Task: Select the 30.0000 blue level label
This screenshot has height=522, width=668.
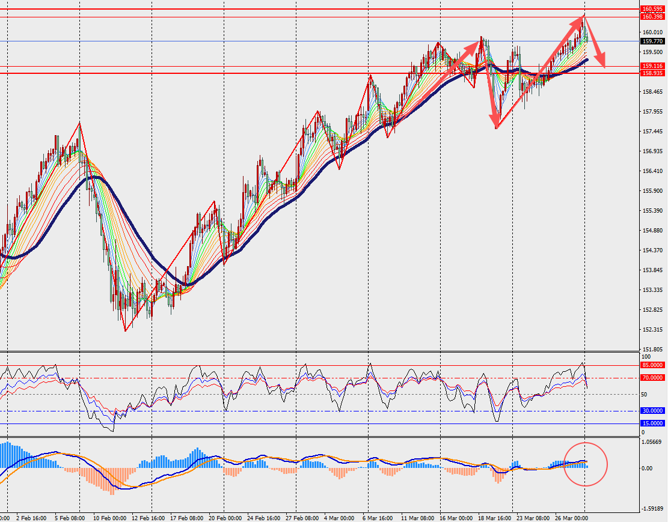Action: pos(652,411)
